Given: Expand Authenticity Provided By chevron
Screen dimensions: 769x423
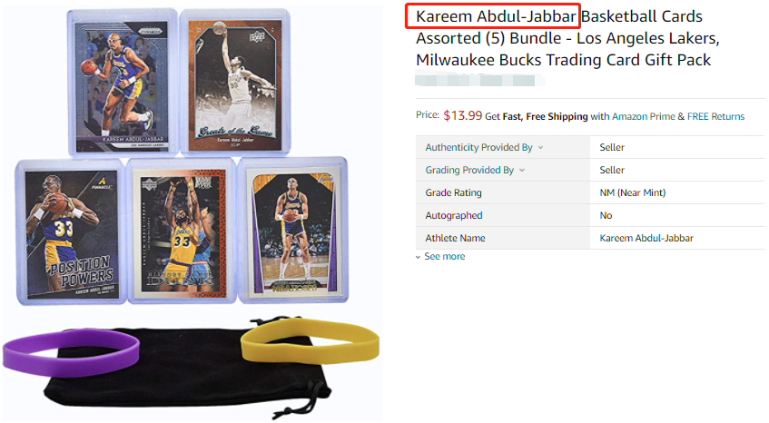Looking at the screenshot, I should (540, 148).
